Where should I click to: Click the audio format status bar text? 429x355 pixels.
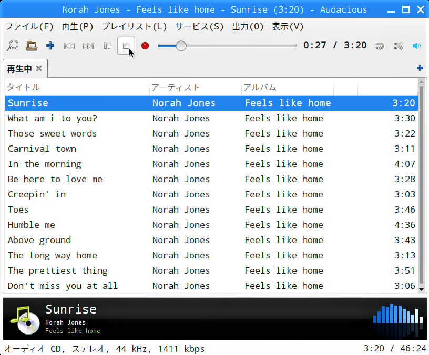pos(105,349)
